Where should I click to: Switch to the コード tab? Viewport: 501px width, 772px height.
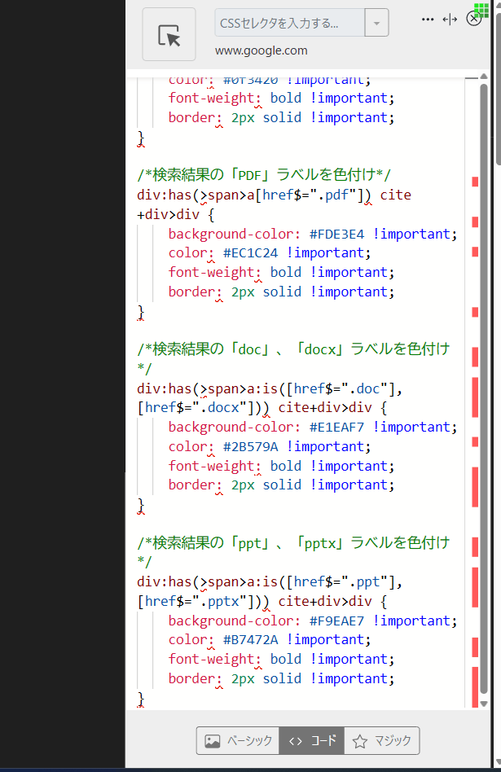(312, 740)
